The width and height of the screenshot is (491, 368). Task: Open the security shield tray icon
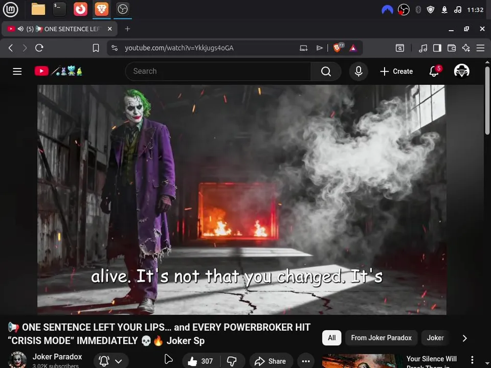[x=431, y=10]
